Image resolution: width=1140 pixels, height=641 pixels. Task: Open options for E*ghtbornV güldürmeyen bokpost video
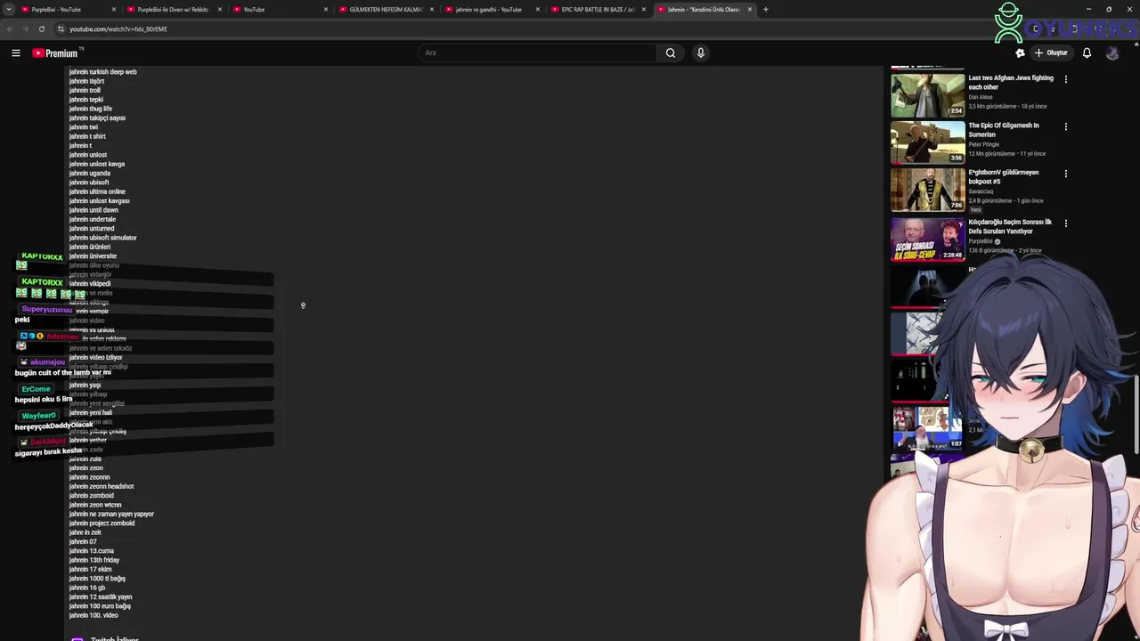point(1065,174)
